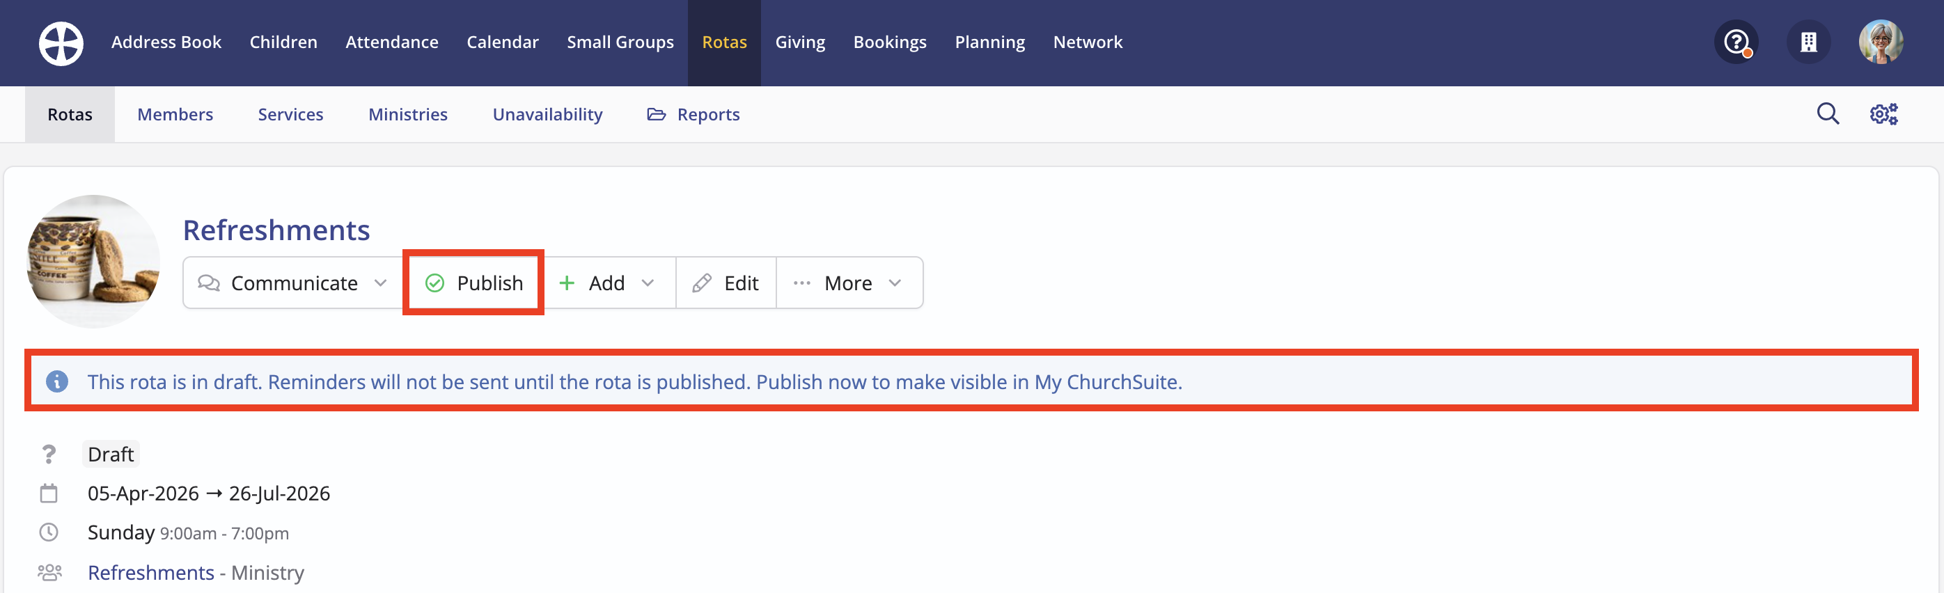This screenshot has width=1944, height=593.
Task: Open the Refreshments ministry link
Action: pyautogui.click(x=151, y=573)
